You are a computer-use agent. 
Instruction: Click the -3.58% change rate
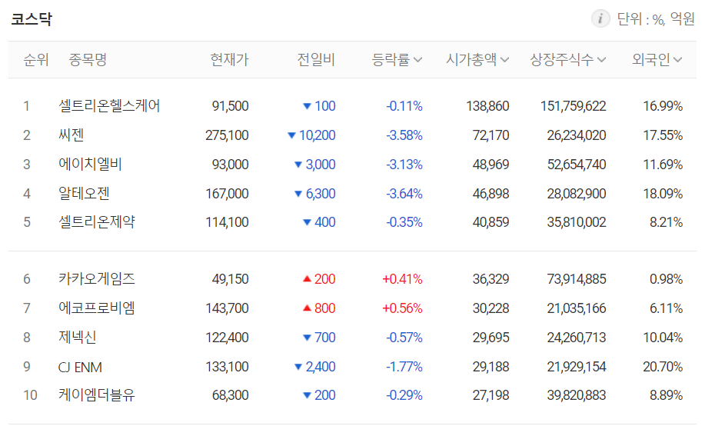point(404,135)
